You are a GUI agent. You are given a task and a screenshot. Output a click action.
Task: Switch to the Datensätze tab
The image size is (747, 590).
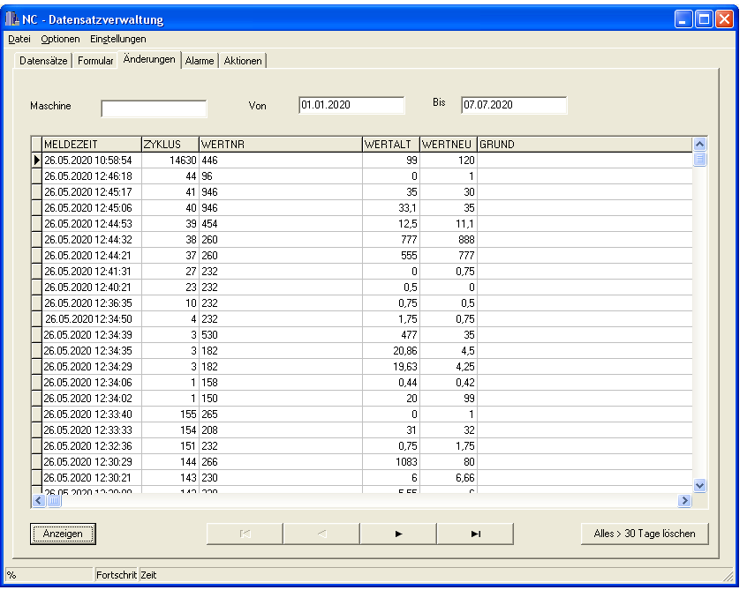click(43, 61)
